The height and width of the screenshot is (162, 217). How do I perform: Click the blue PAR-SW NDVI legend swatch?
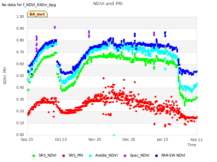[x=157, y=156]
